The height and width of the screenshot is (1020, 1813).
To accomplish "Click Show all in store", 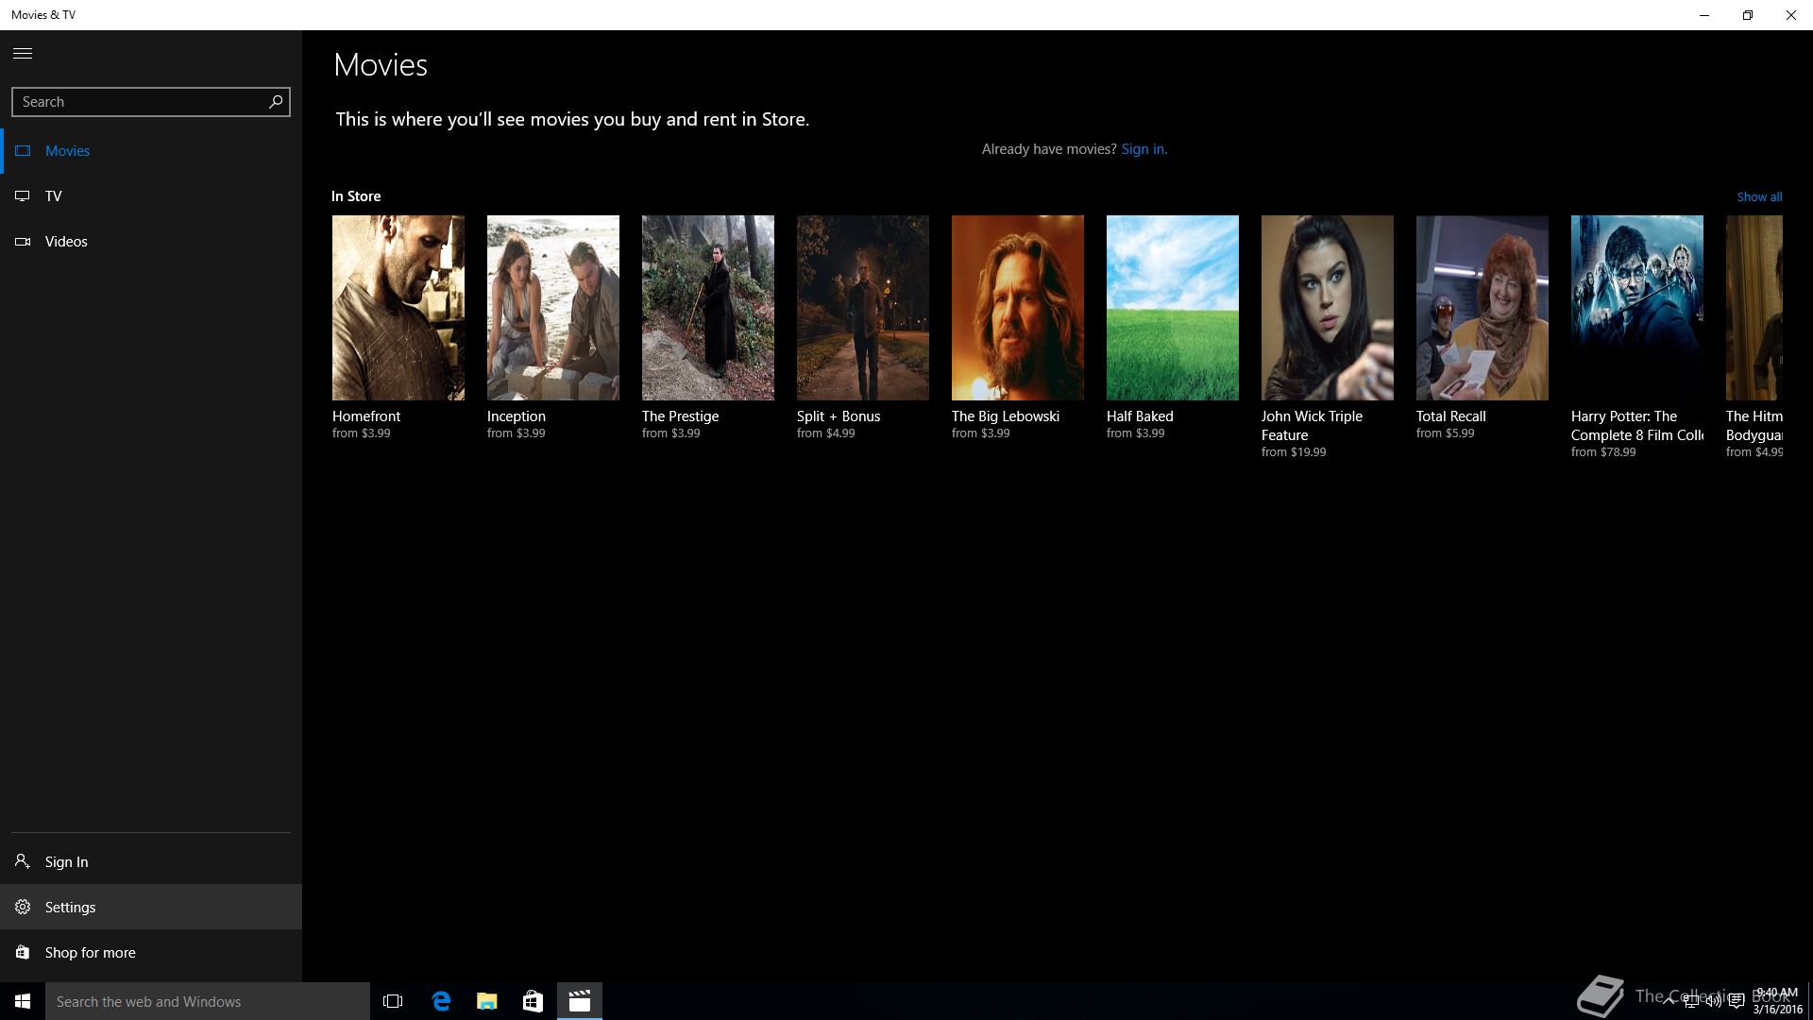I will 1759,197.
